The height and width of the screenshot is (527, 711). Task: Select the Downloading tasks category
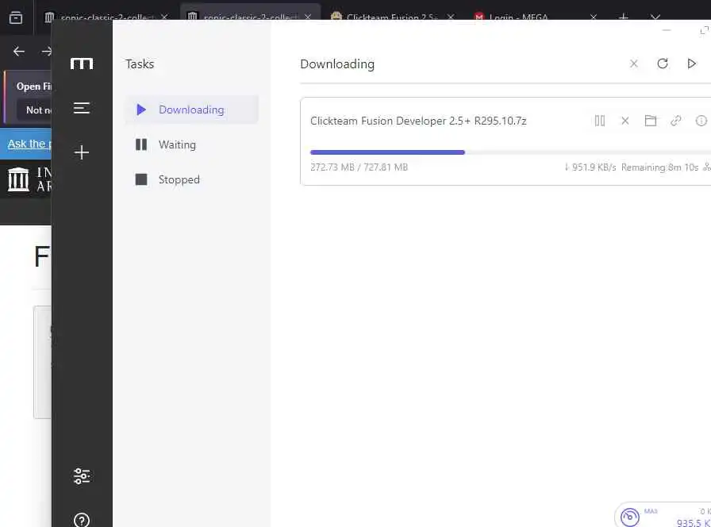click(x=192, y=110)
